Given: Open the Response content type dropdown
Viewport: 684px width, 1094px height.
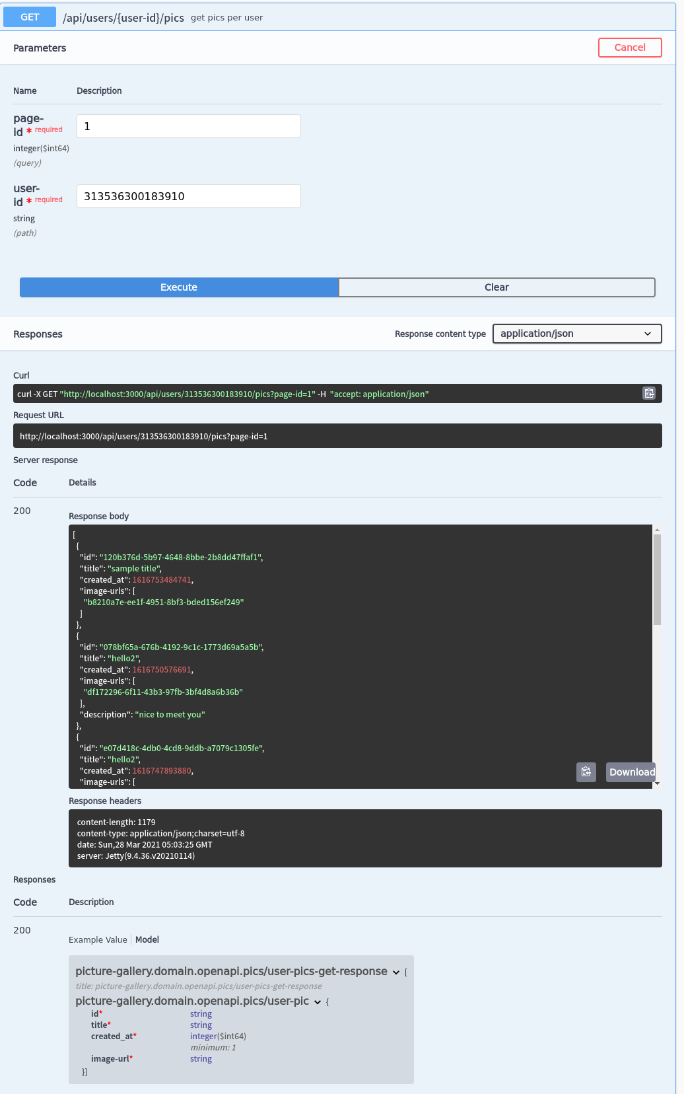Looking at the screenshot, I should click(x=577, y=334).
